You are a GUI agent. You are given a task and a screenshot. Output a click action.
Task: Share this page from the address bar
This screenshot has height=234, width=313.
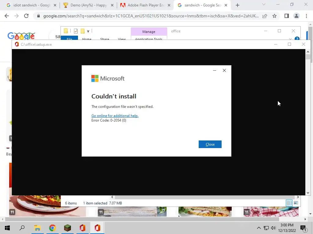tap(265, 16)
